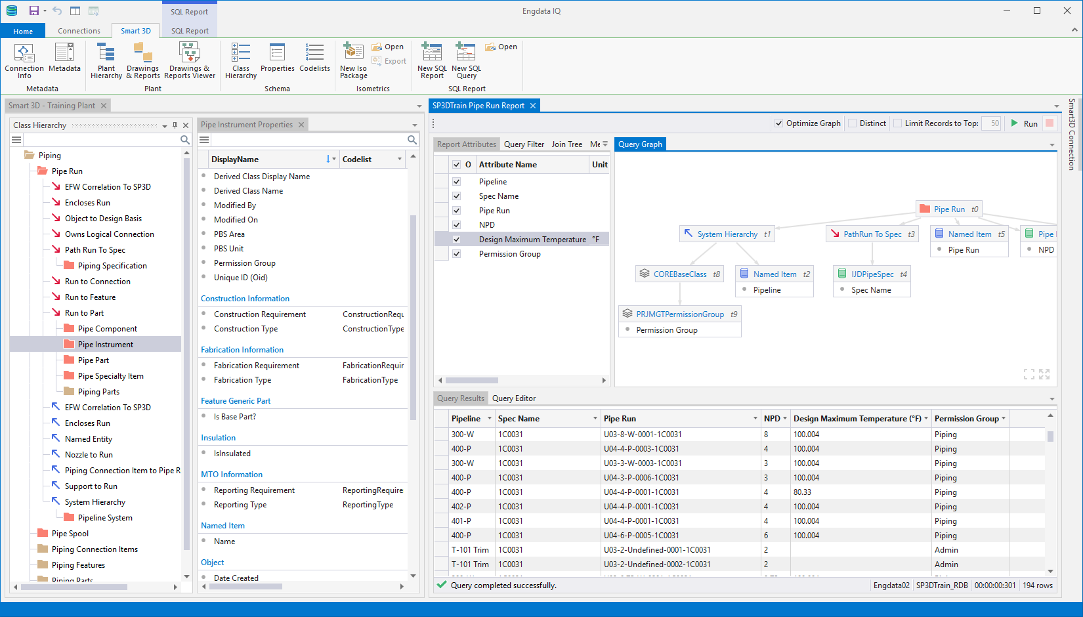Create a New Iso Package
Image resolution: width=1083 pixels, height=617 pixels.
(354, 61)
